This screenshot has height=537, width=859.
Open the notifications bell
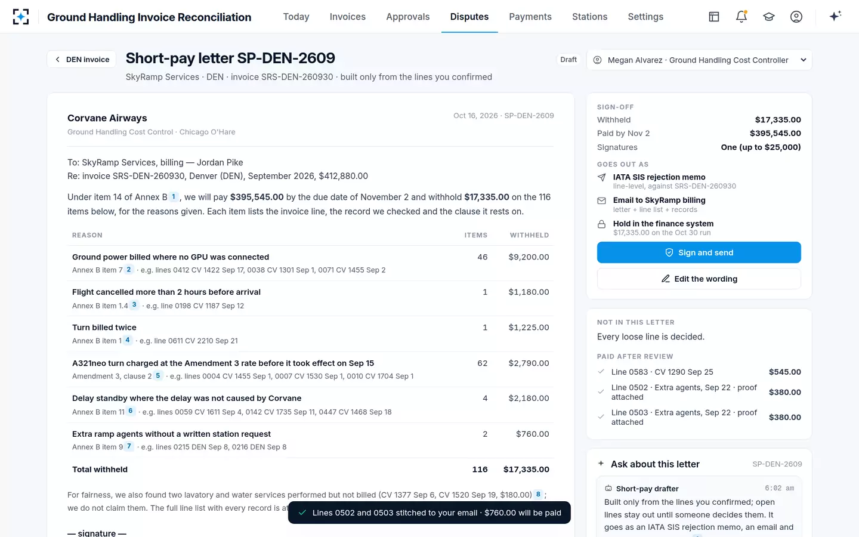741,17
